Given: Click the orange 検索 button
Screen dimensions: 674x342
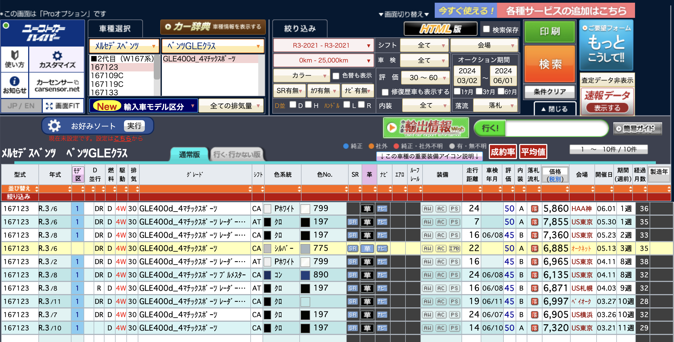Looking at the screenshot, I should (x=550, y=64).
